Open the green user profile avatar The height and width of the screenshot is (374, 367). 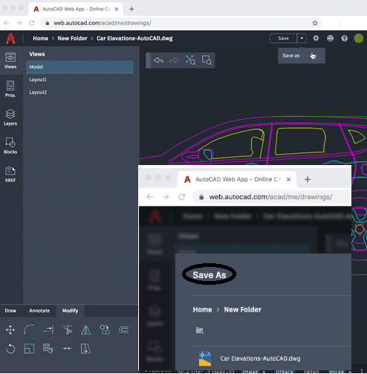point(358,38)
